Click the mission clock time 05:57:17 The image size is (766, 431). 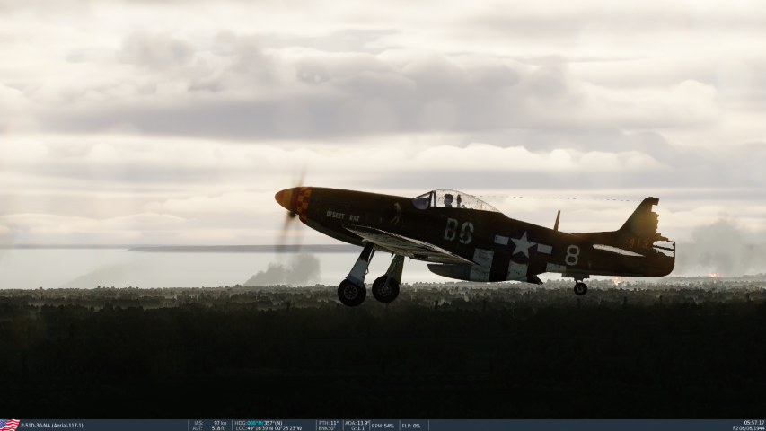click(x=753, y=422)
